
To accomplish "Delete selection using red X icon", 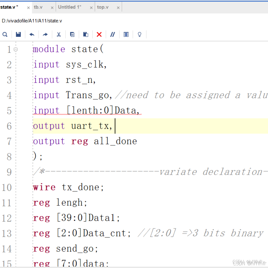I will 99,35.
